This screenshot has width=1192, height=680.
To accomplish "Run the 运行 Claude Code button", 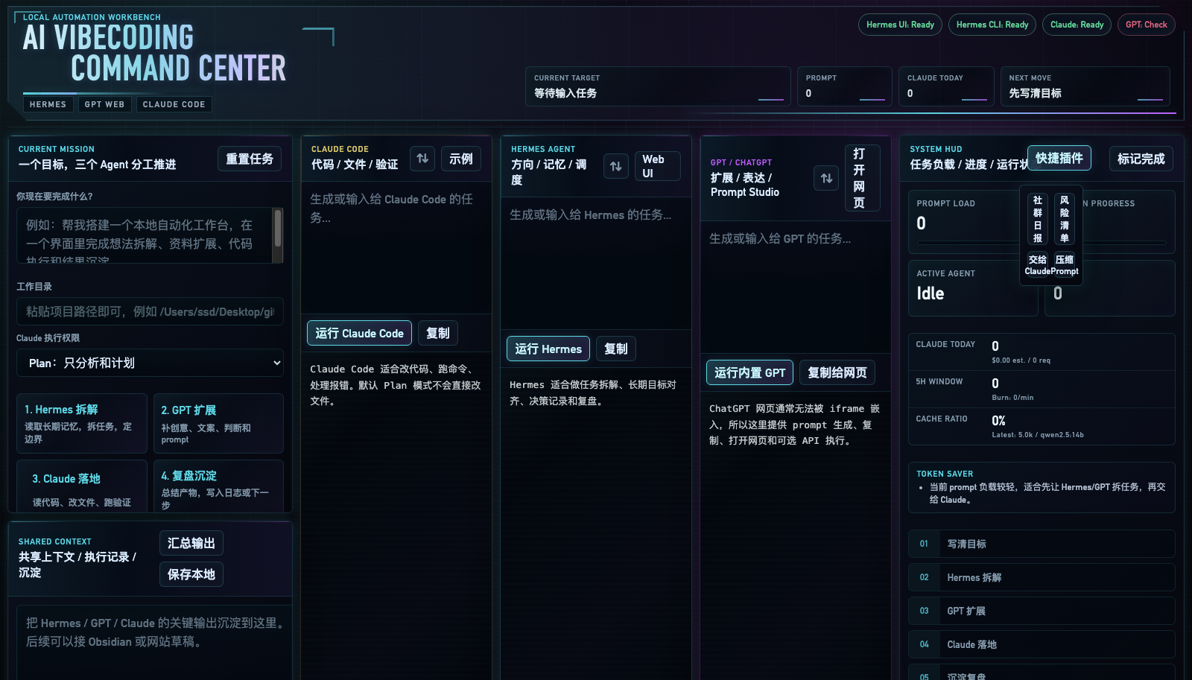I will tap(359, 333).
